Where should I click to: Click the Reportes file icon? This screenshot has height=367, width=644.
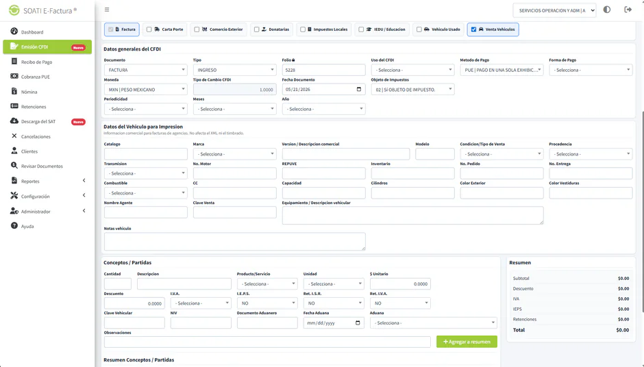pos(14,181)
